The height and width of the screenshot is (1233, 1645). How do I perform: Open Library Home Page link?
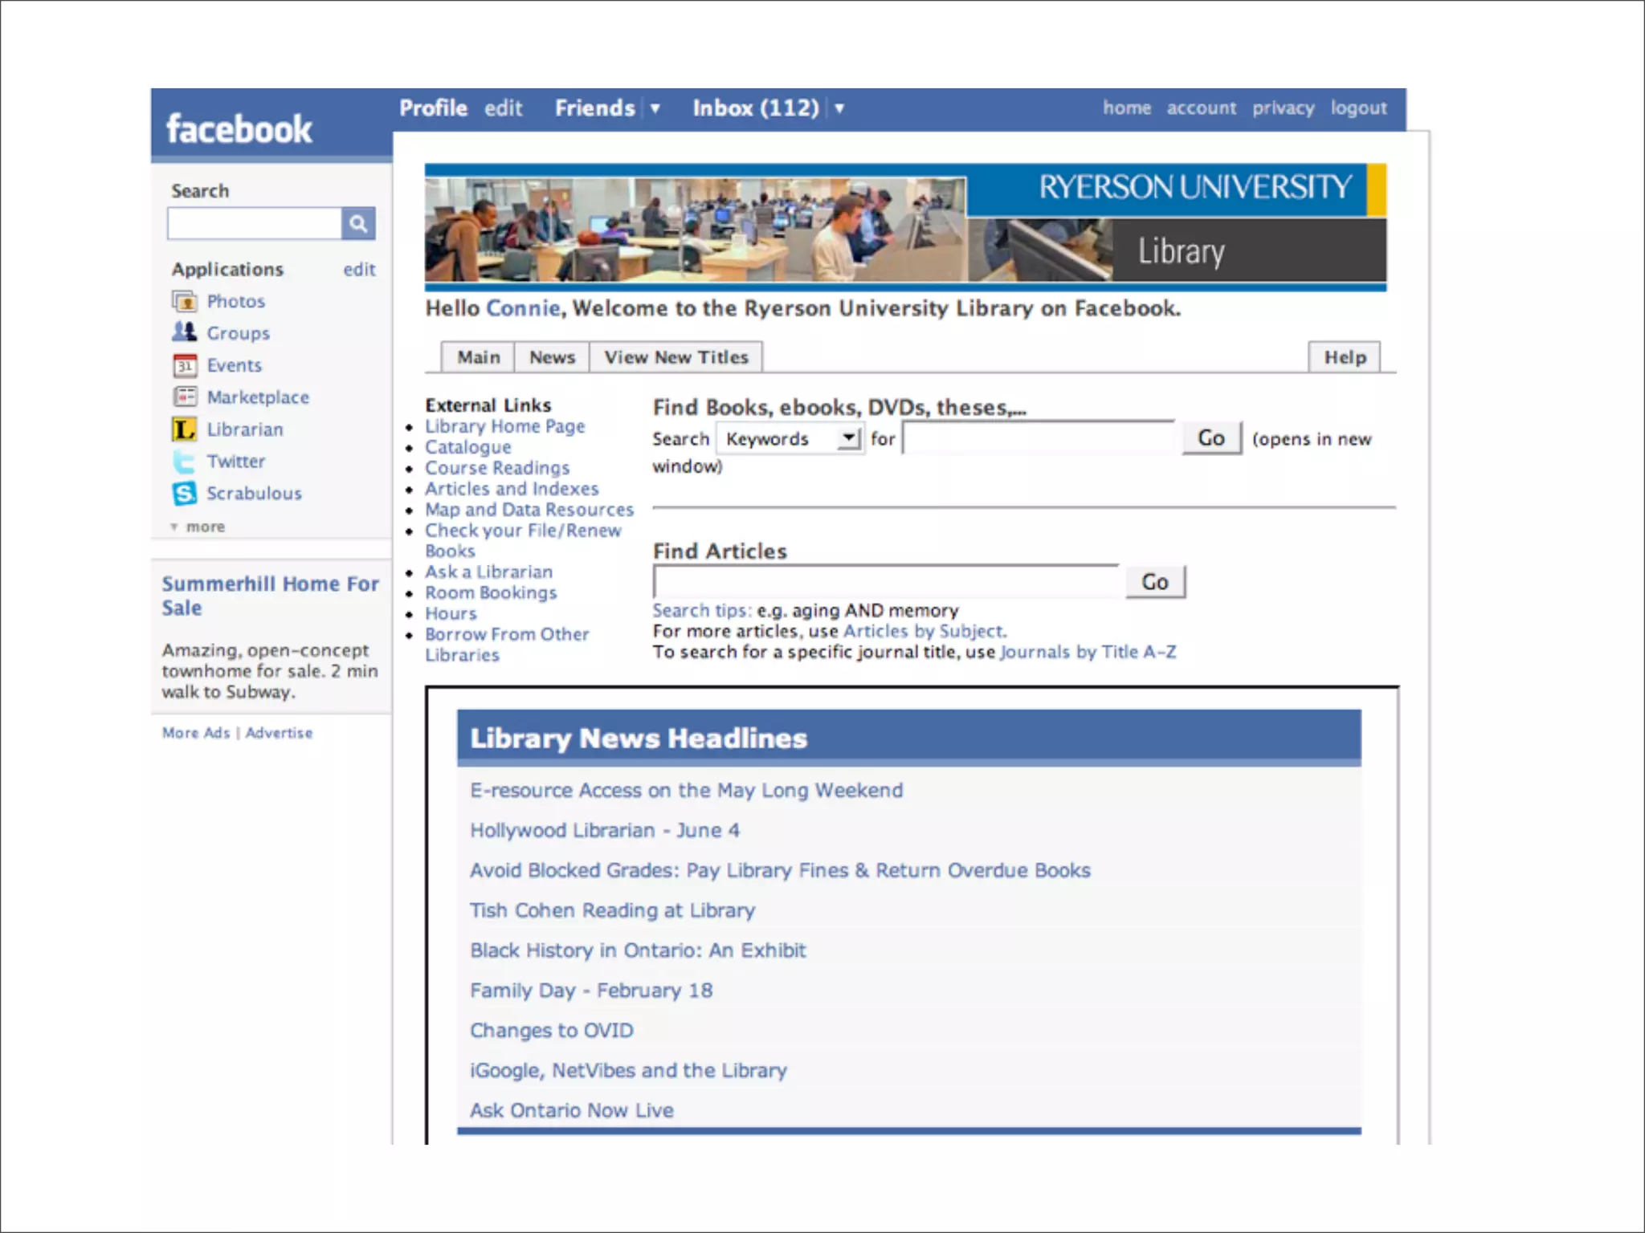(x=505, y=426)
